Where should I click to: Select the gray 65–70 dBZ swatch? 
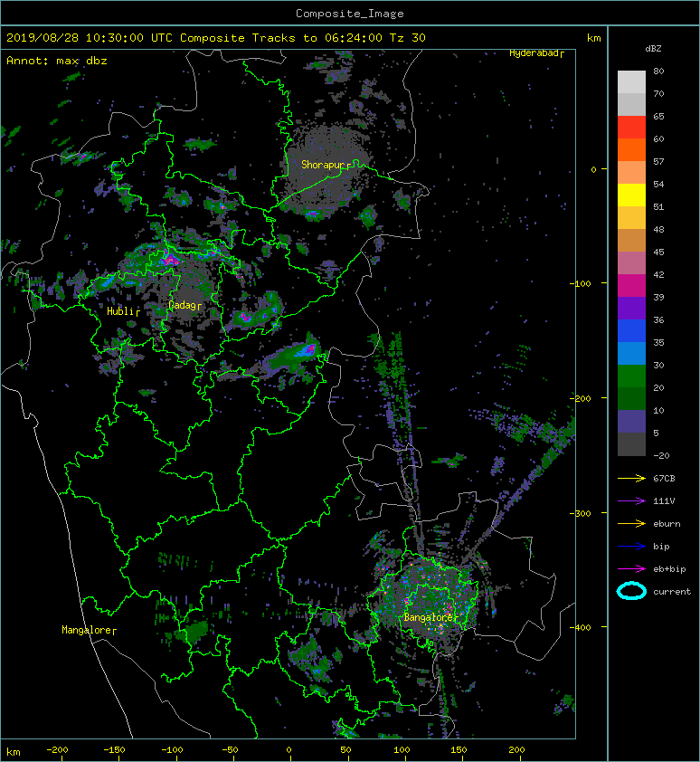point(631,104)
